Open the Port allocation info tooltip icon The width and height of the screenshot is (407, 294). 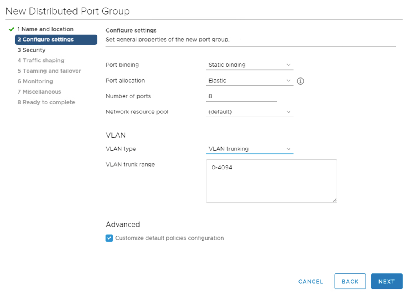(x=300, y=81)
